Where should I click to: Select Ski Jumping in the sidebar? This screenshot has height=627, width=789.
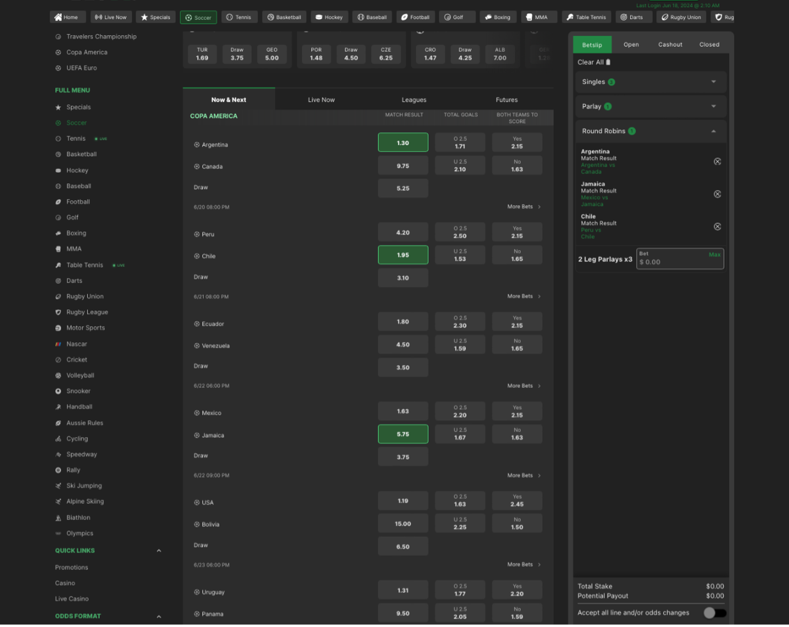[x=84, y=486]
